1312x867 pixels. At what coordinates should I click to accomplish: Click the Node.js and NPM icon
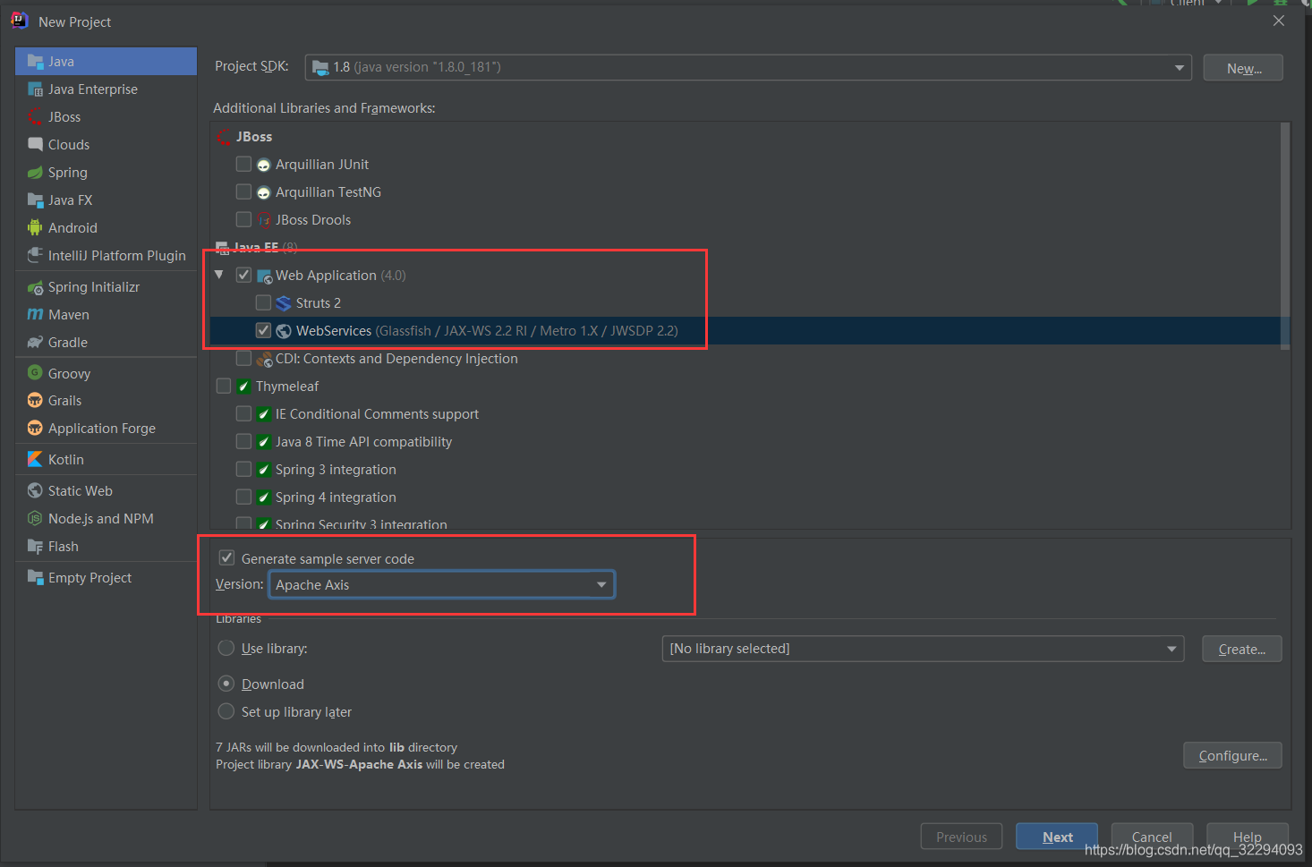(x=36, y=519)
